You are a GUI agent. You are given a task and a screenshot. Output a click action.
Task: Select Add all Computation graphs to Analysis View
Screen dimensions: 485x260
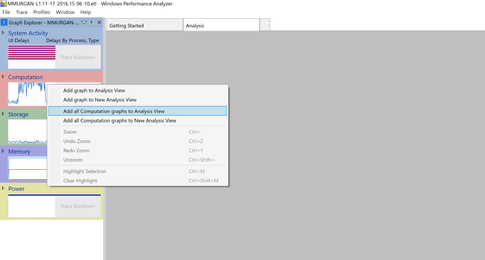click(138, 111)
